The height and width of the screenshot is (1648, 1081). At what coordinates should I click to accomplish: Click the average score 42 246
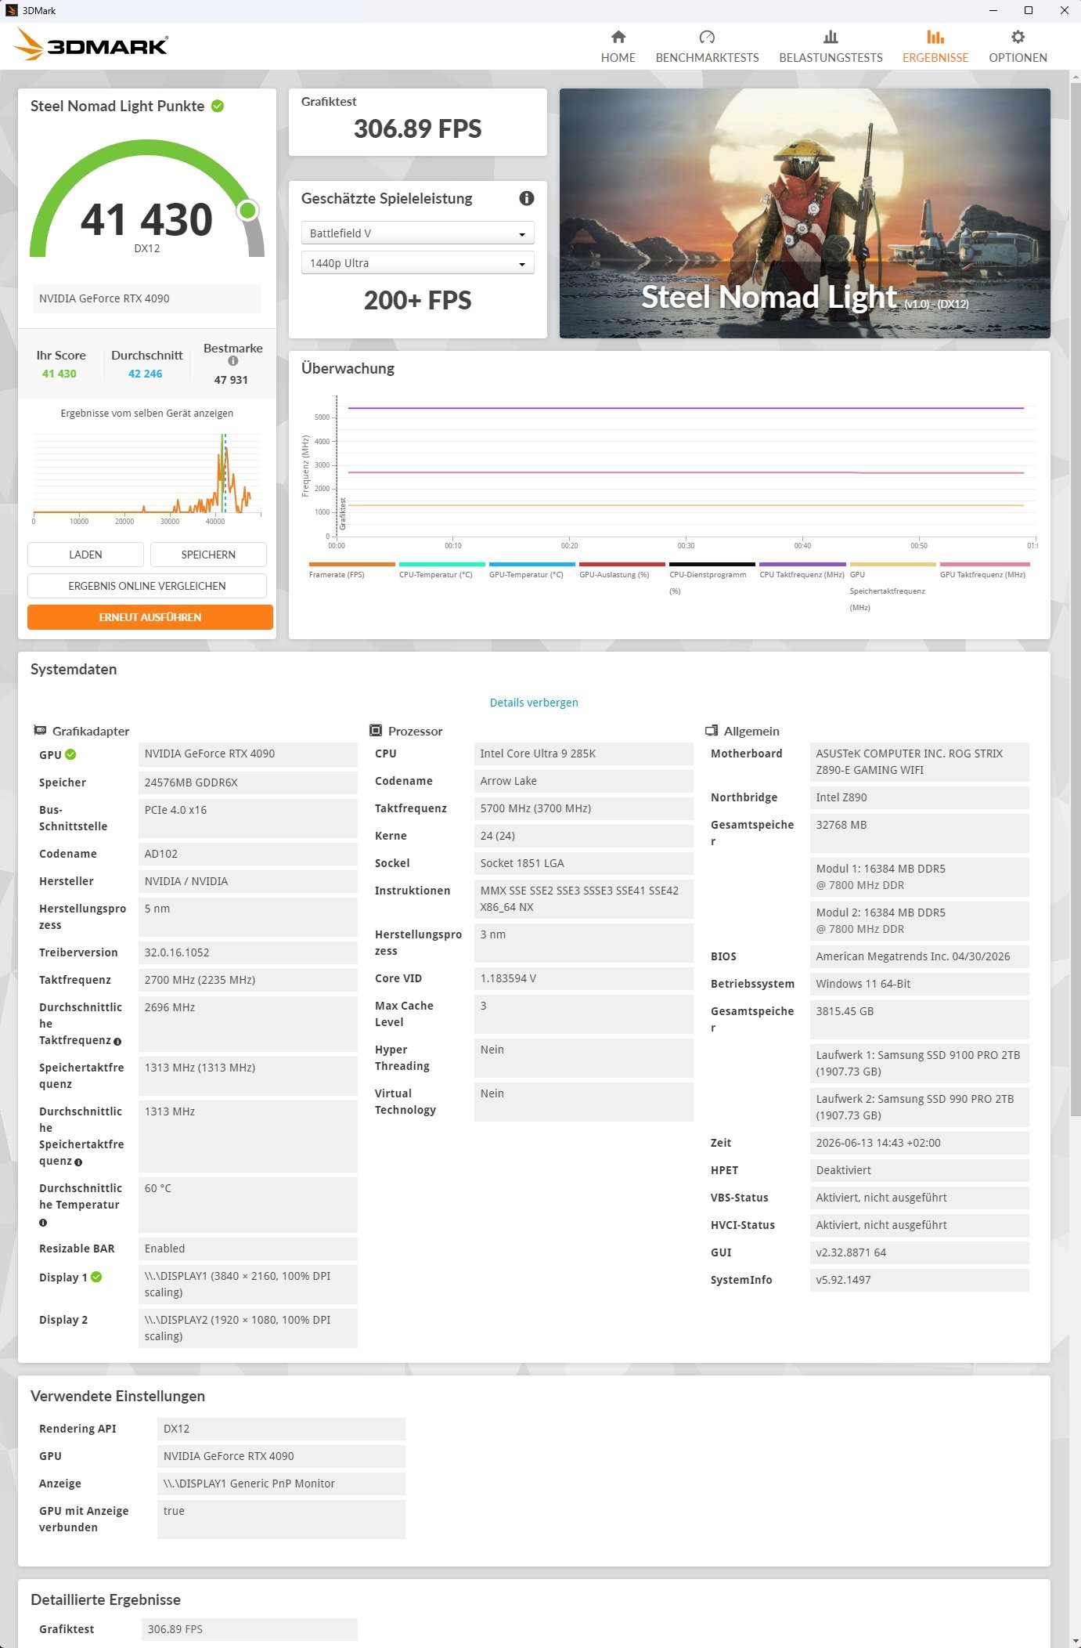(x=146, y=374)
